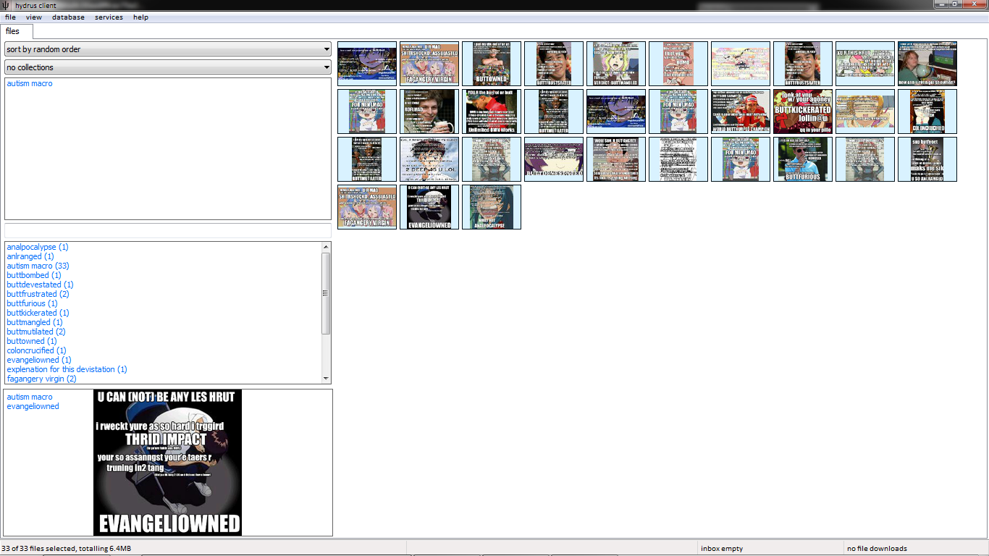This screenshot has height=556, width=989.
Task: Open the view menu
Action: point(33,17)
